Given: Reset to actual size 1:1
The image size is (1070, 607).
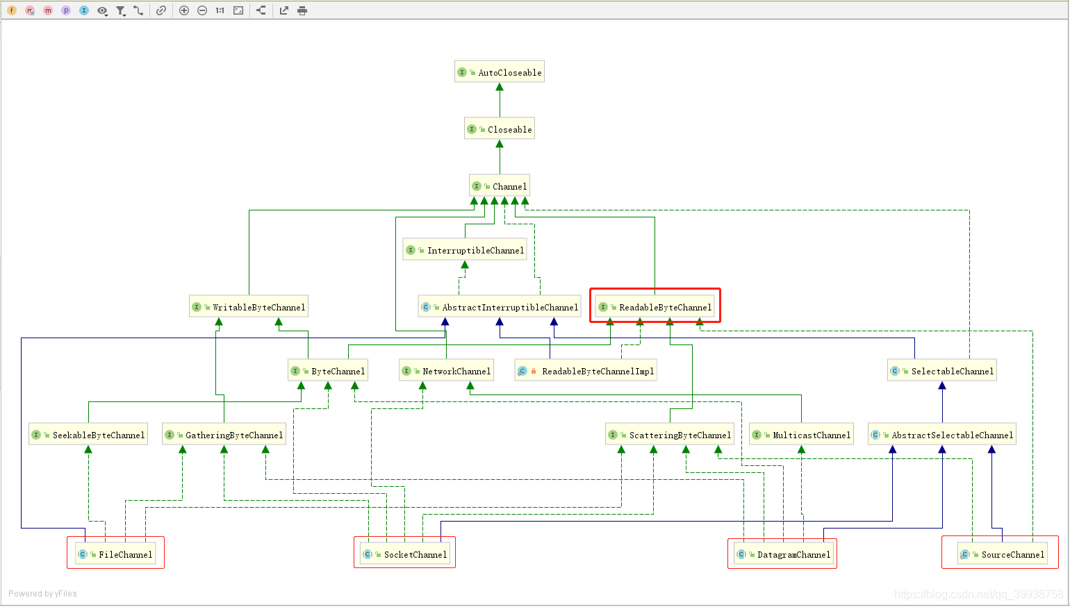Looking at the screenshot, I should tap(220, 10).
